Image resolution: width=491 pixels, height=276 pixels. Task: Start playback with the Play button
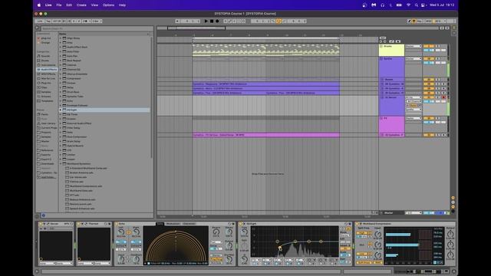click(x=206, y=21)
